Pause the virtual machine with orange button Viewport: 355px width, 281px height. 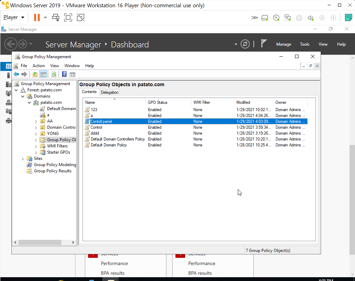point(37,17)
